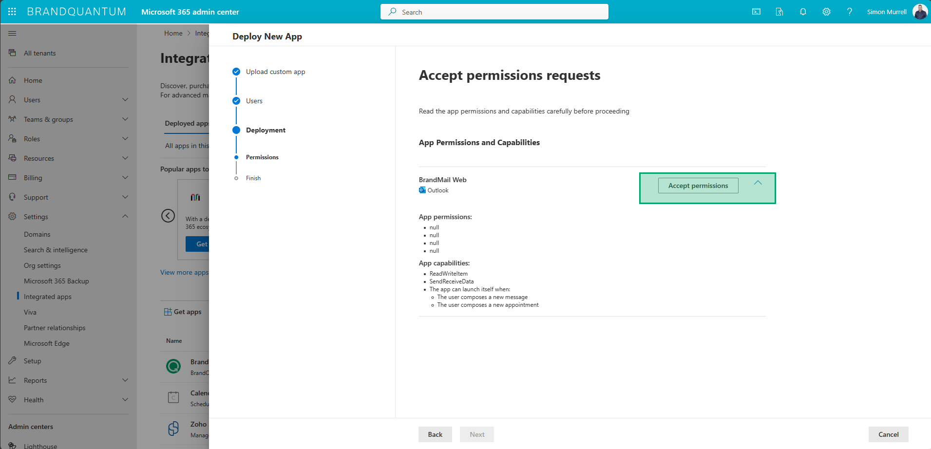This screenshot has width=931, height=449.
Task: Open settings gear icon in header
Action: click(826, 12)
